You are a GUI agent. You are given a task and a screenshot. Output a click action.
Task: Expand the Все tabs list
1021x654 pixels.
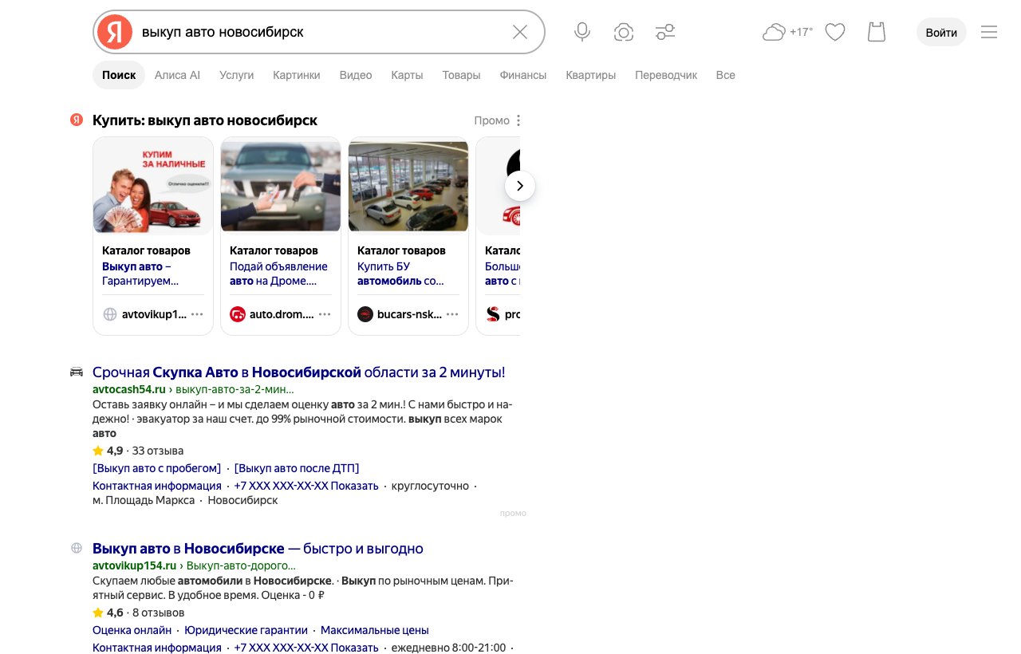(726, 75)
